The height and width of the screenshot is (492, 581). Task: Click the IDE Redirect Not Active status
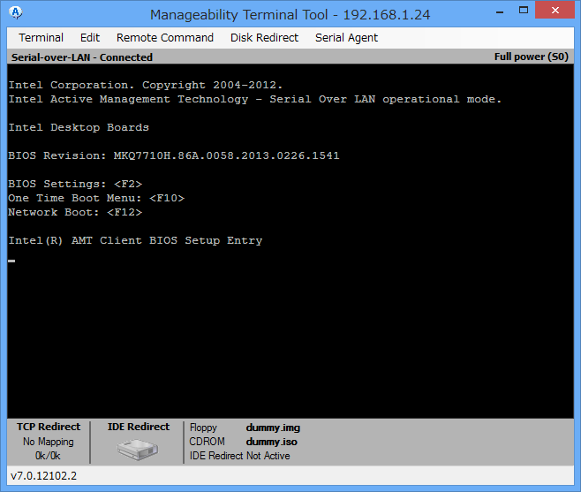coord(240,456)
